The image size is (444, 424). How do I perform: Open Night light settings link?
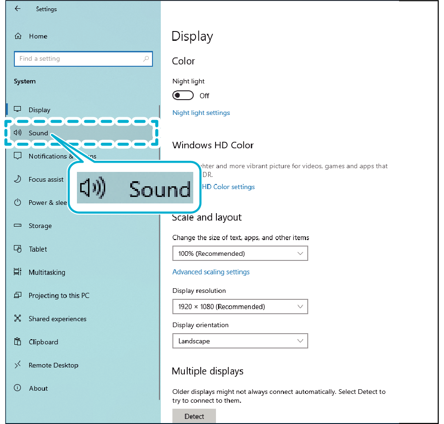pos(201,113)
